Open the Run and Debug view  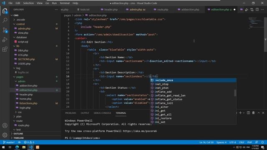pyautogui.click(x=5, y=40)
